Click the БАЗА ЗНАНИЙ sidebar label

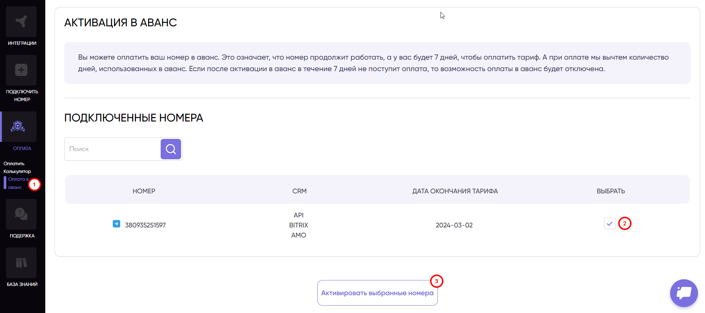(22, 284)
